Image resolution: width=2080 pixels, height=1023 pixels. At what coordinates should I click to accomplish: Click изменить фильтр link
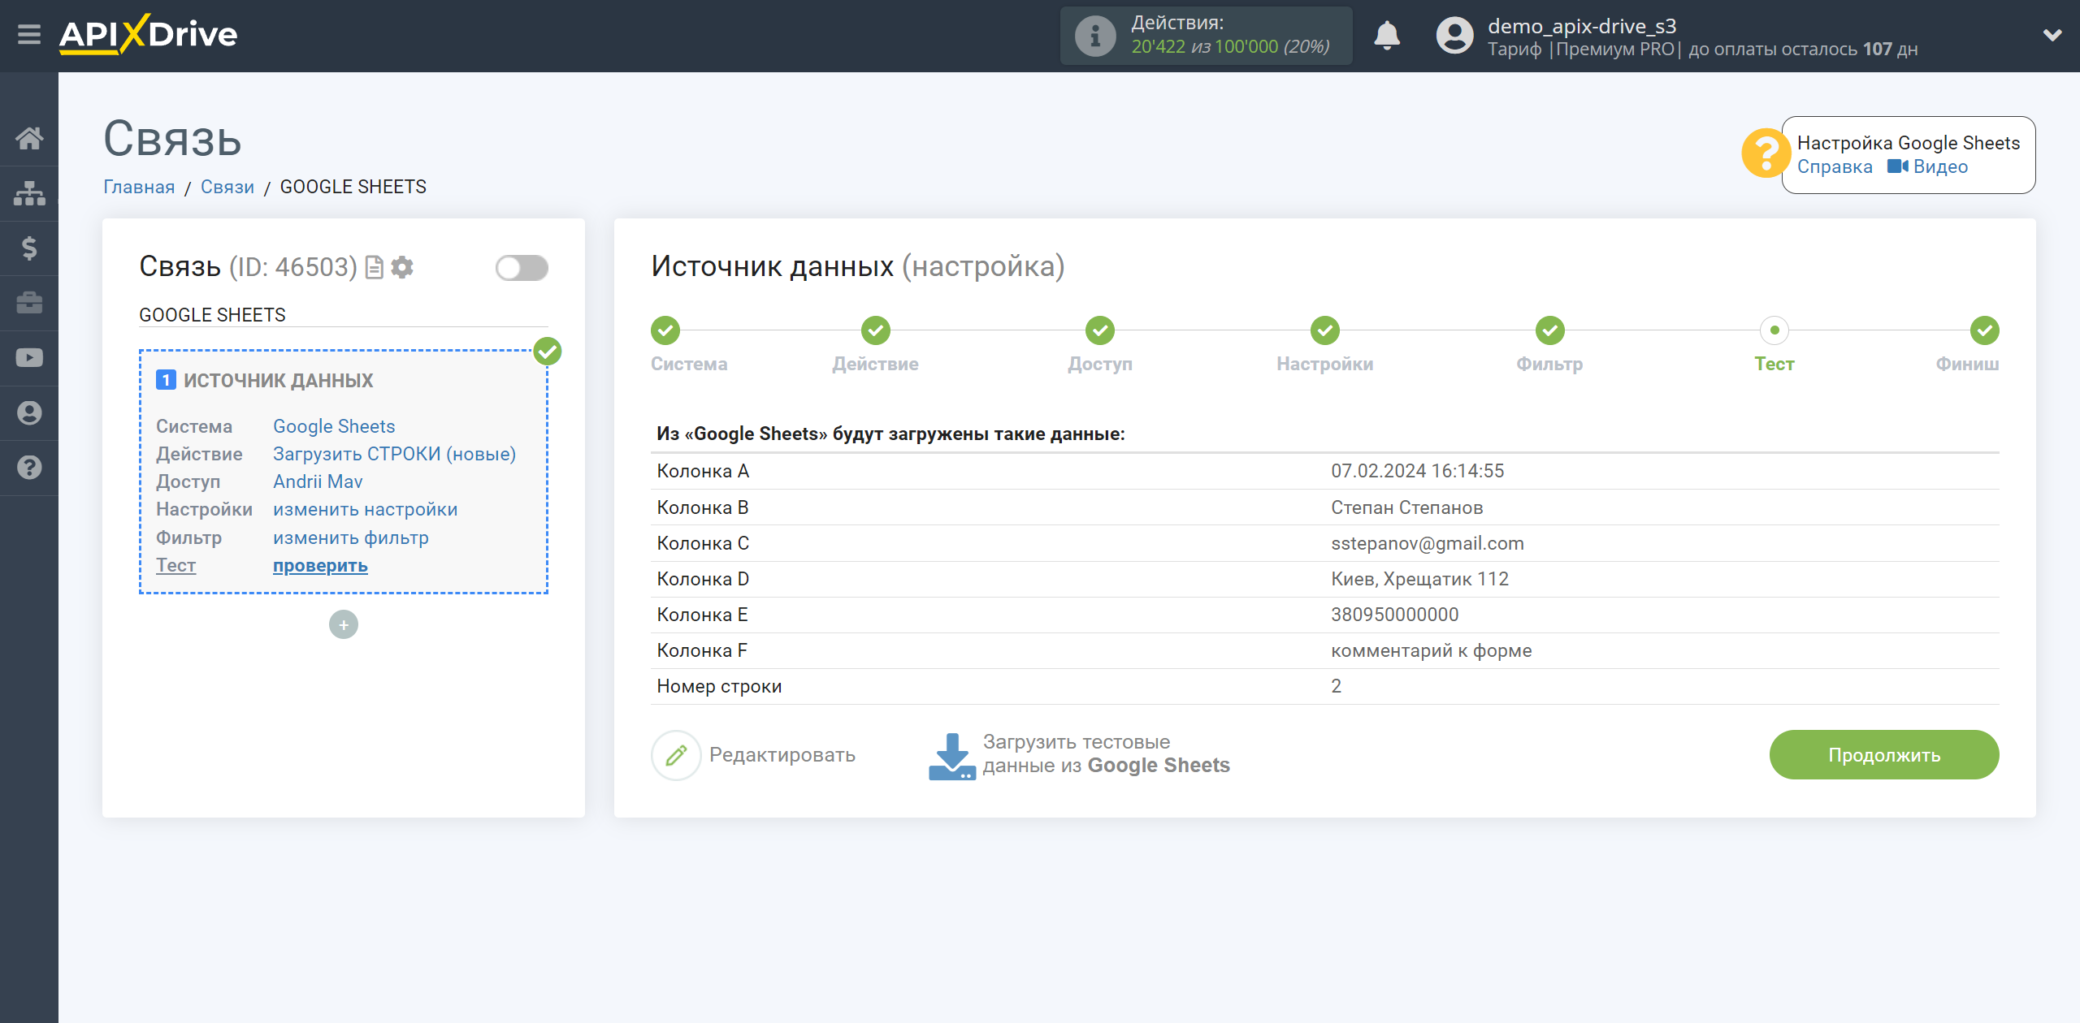[350, 538]
